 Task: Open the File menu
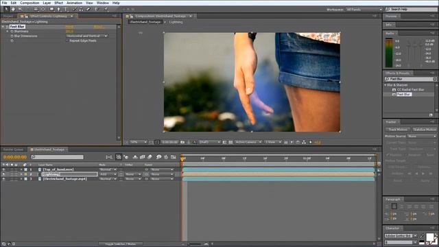(4, 3)
